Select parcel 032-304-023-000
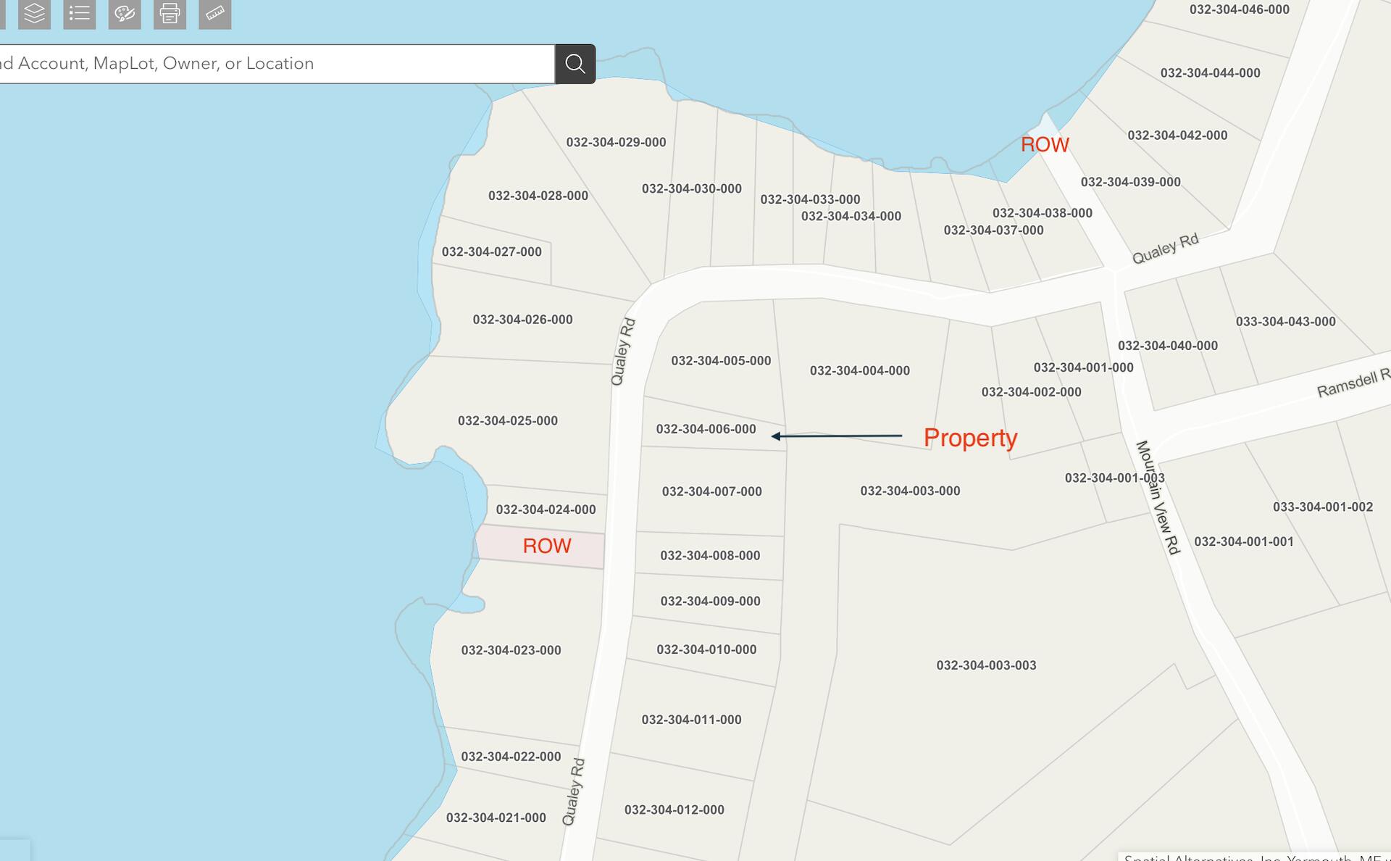The width and height of the screenshot is (1391, 861). click(x=511, y=650)
